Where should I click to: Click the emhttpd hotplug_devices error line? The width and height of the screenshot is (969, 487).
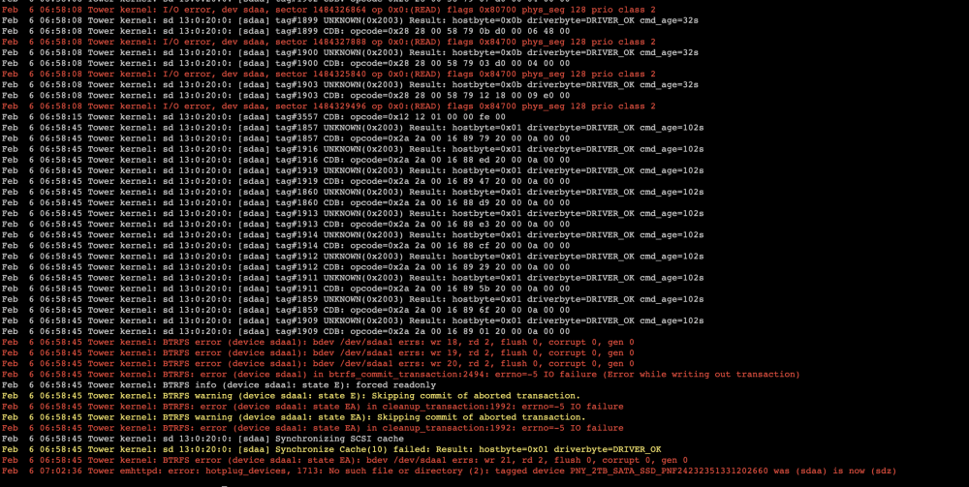[x=449, y=471]
